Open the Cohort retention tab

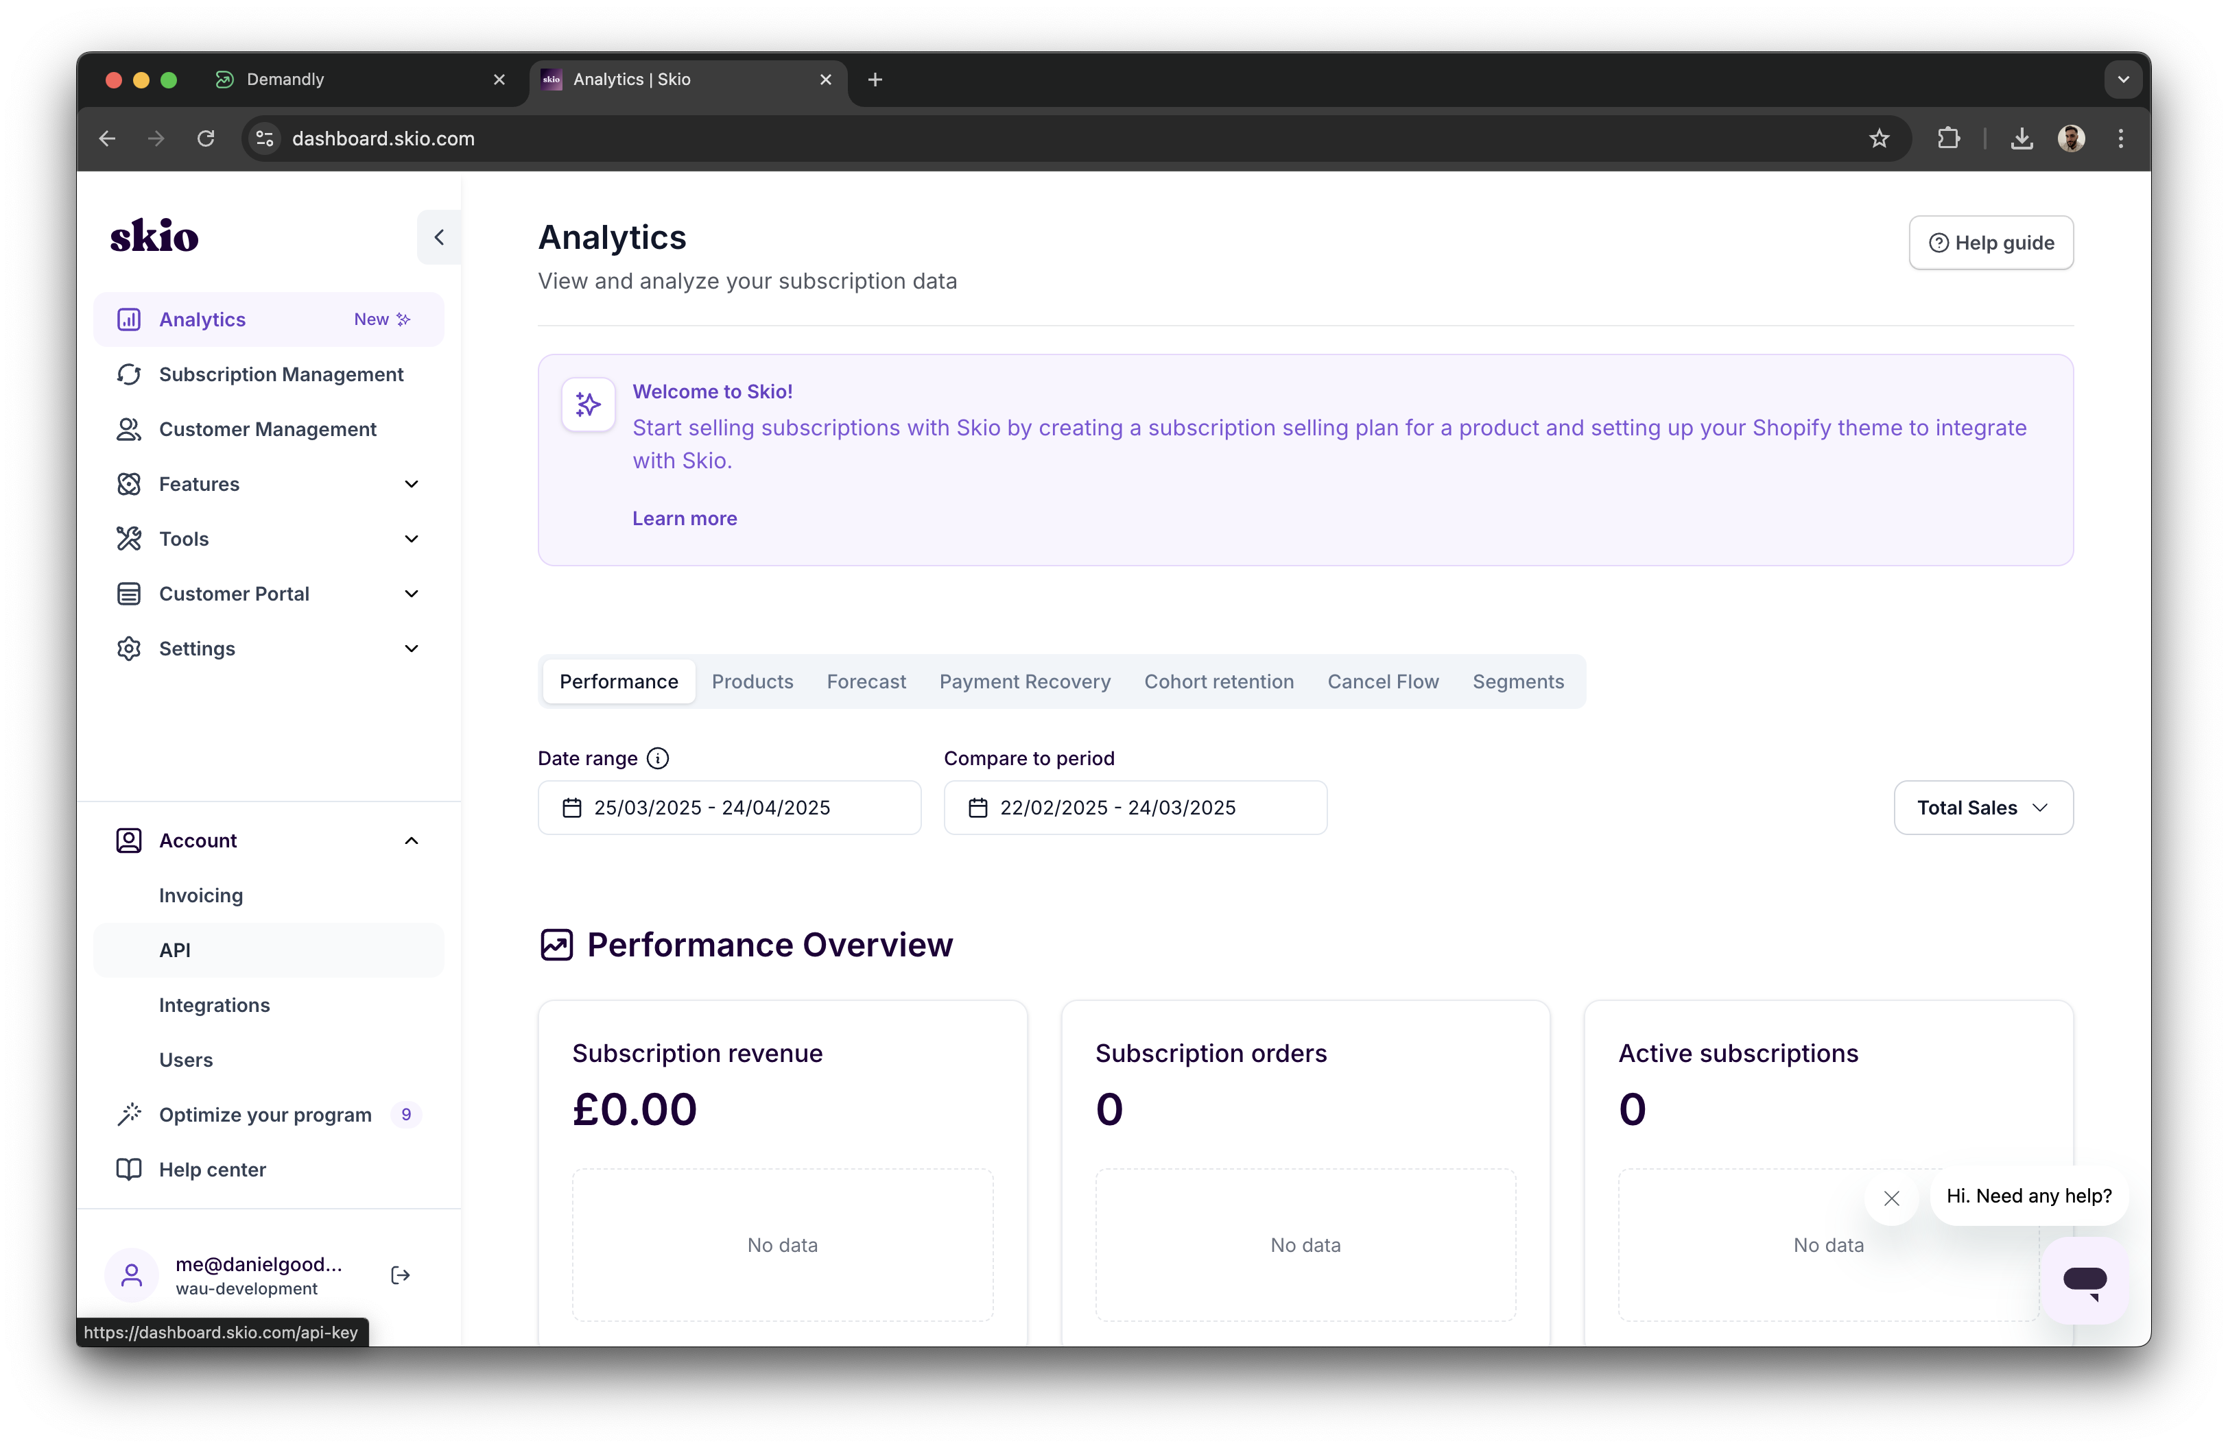[1219, 681]
